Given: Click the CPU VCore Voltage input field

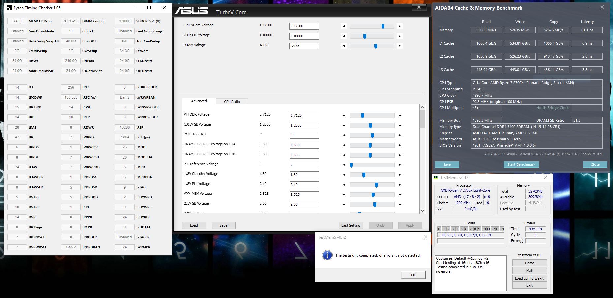Looking at the screenshot, I should click(x=304, y=26).
